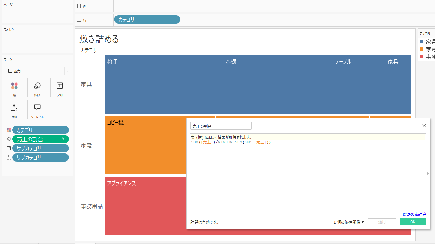Expand the side arrow of calculation editor
The height and width of the screenshot is (244, 435).
point(428,173)
